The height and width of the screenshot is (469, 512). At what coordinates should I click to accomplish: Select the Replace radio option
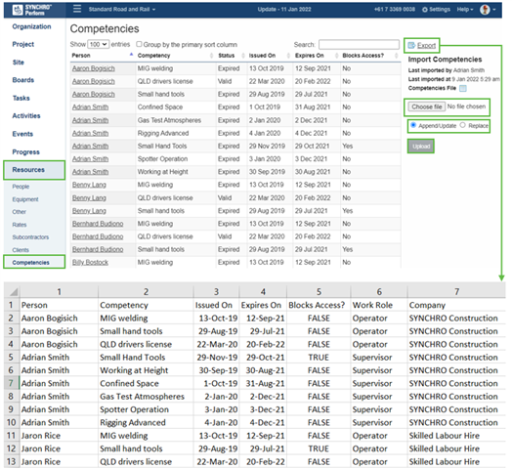pyautogui.click(x=462, y=125)
